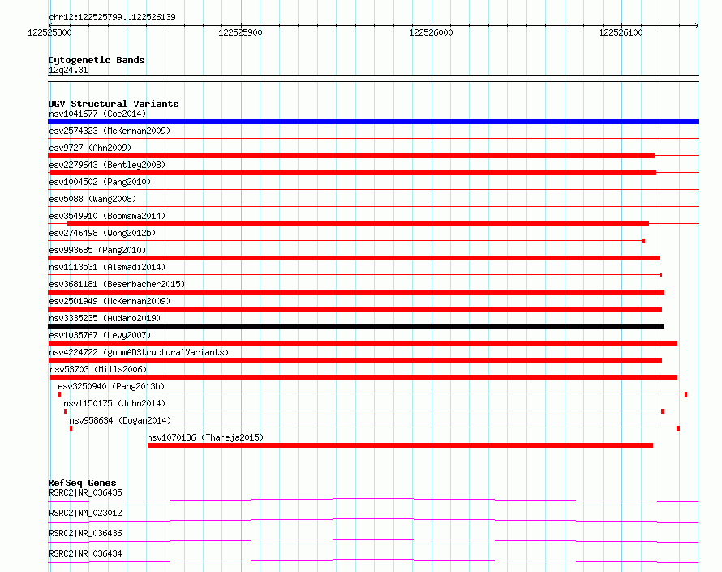Open the nsv1070136 (Thareja2015) label
Image resolution: width=722 pixels, height=572 pixels.
pos(205,437)
